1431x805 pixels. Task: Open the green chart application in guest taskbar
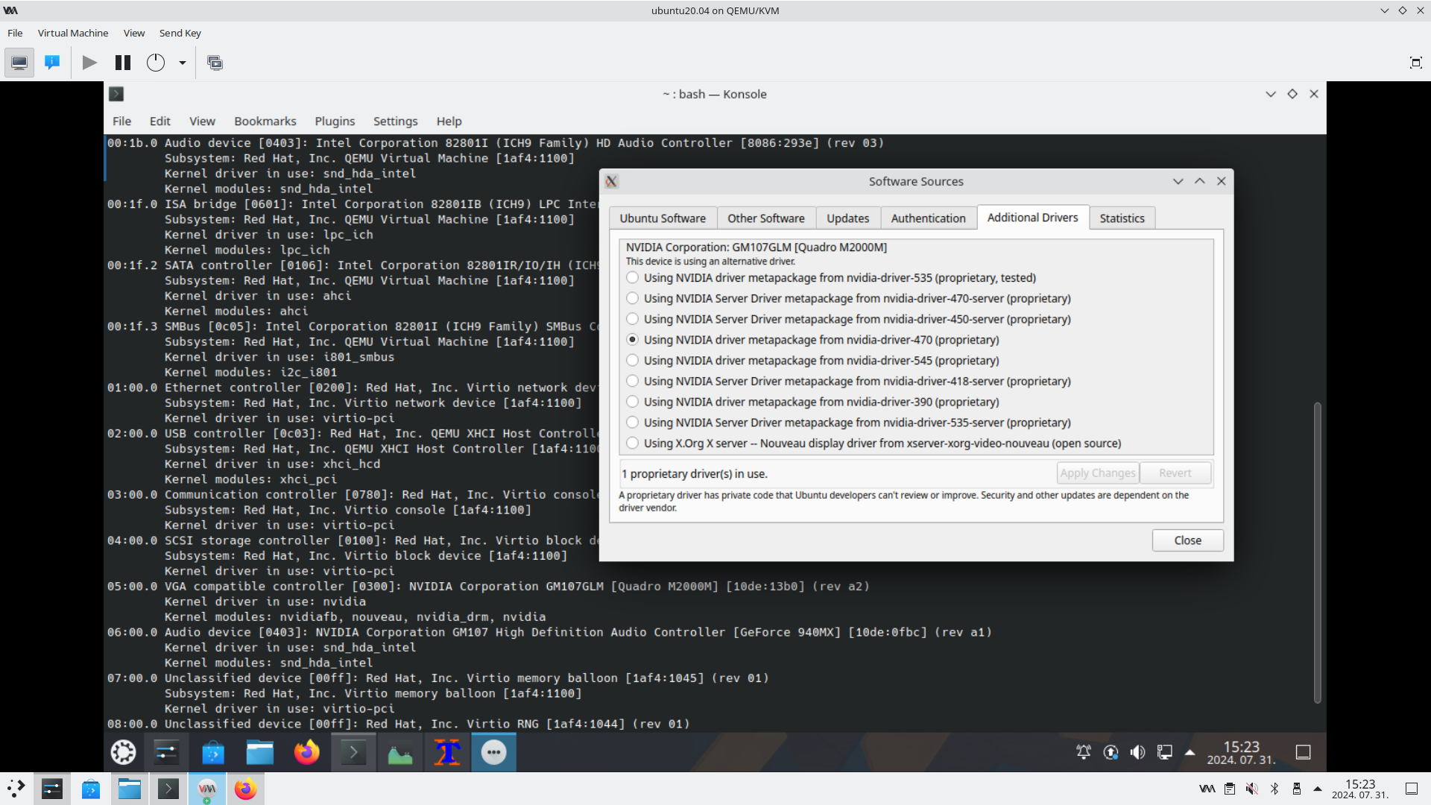point(400,752)
